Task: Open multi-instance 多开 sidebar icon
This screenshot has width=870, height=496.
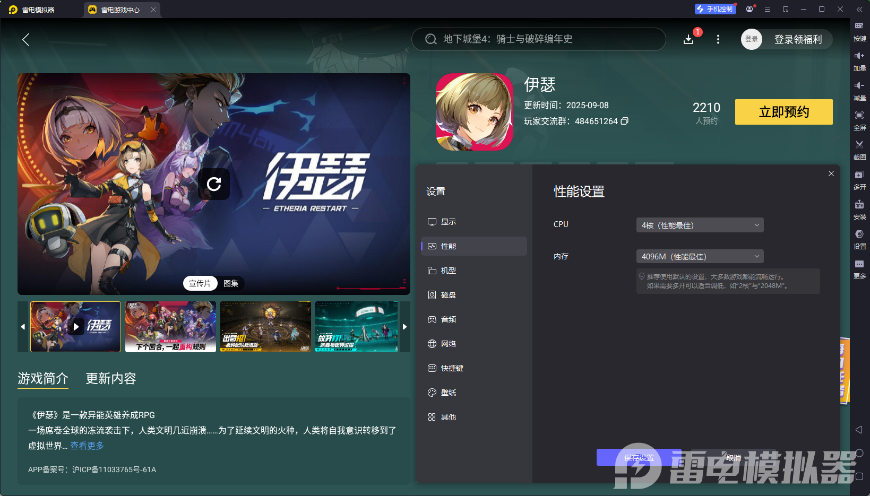Action: [x=859, y=179]
